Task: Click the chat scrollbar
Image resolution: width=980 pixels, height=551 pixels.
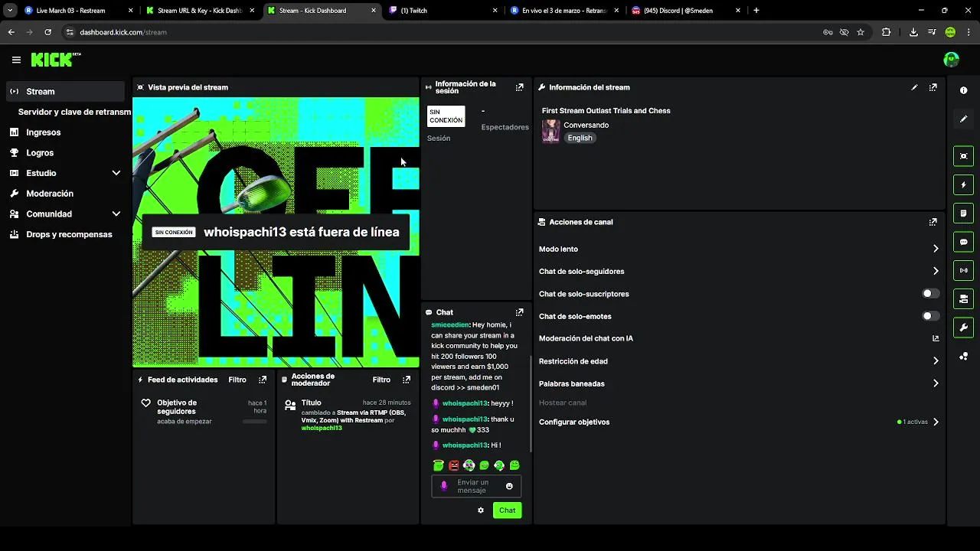Action: pos(531,404)
